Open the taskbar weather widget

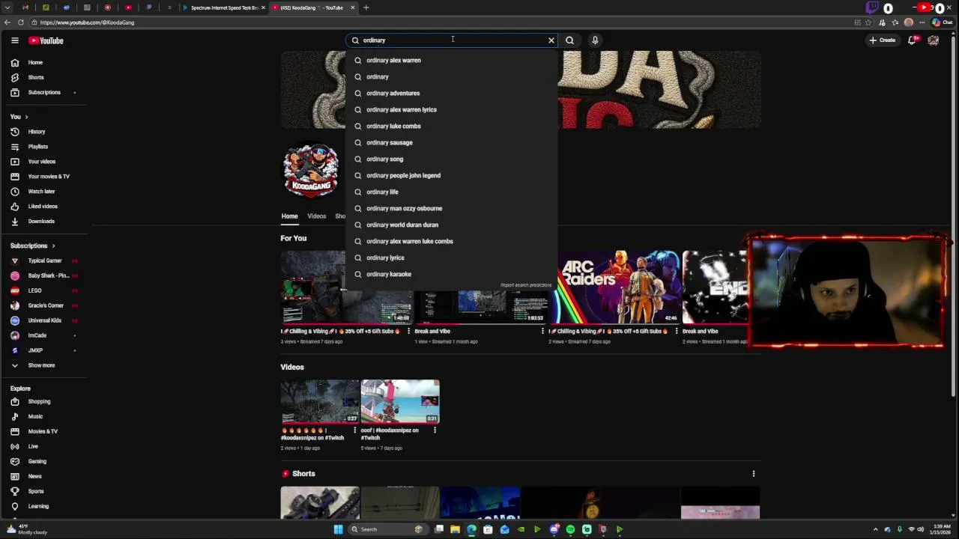(x=25, y=529)
